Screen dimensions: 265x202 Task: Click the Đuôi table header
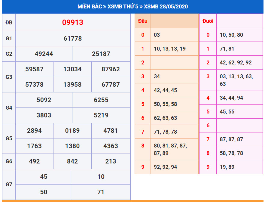pyautogui.click(x=208, y=21)
